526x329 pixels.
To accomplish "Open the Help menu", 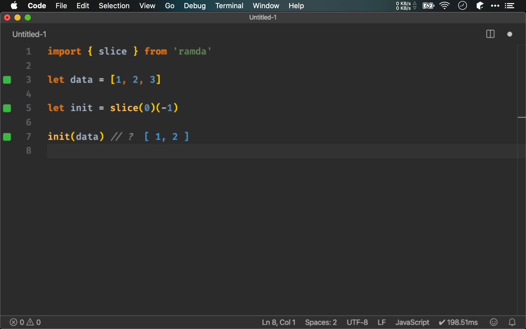I will pyautogui.click(x=296, y=6).
